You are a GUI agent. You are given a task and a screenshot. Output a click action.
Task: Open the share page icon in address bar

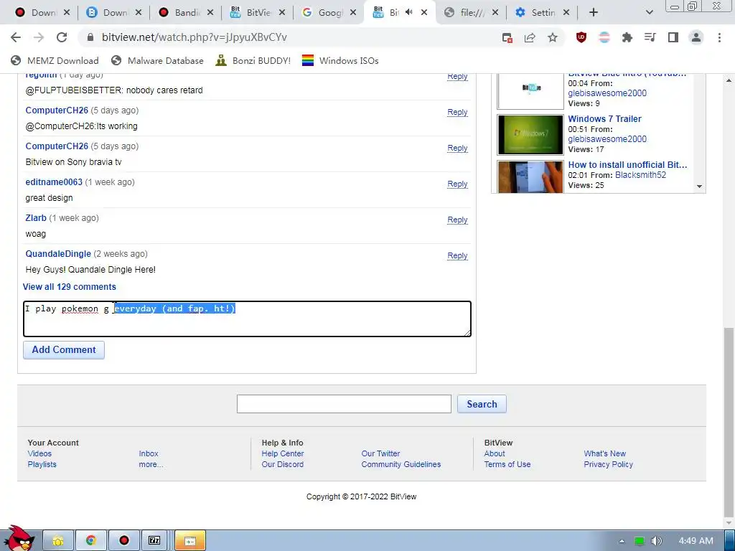[x=530, y=37]
